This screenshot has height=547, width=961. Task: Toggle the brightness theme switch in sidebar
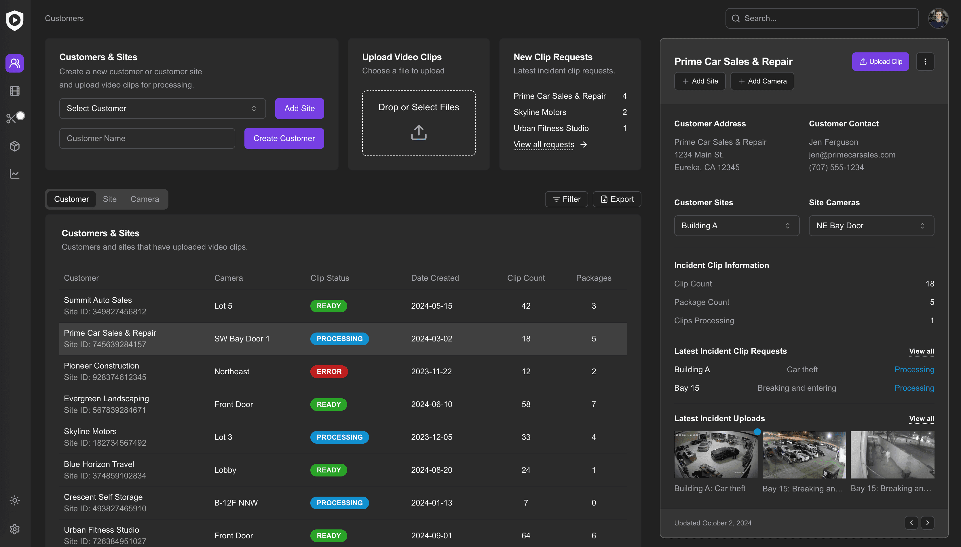(x=14, y=500)
